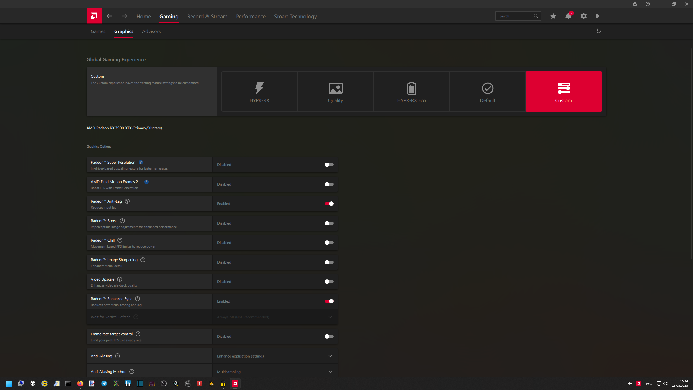Open settings gear icon
The image size is (693, 390).
(x=583, y=16)
